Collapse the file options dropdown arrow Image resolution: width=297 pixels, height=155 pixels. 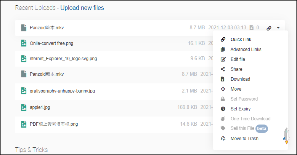coord(279,28)
